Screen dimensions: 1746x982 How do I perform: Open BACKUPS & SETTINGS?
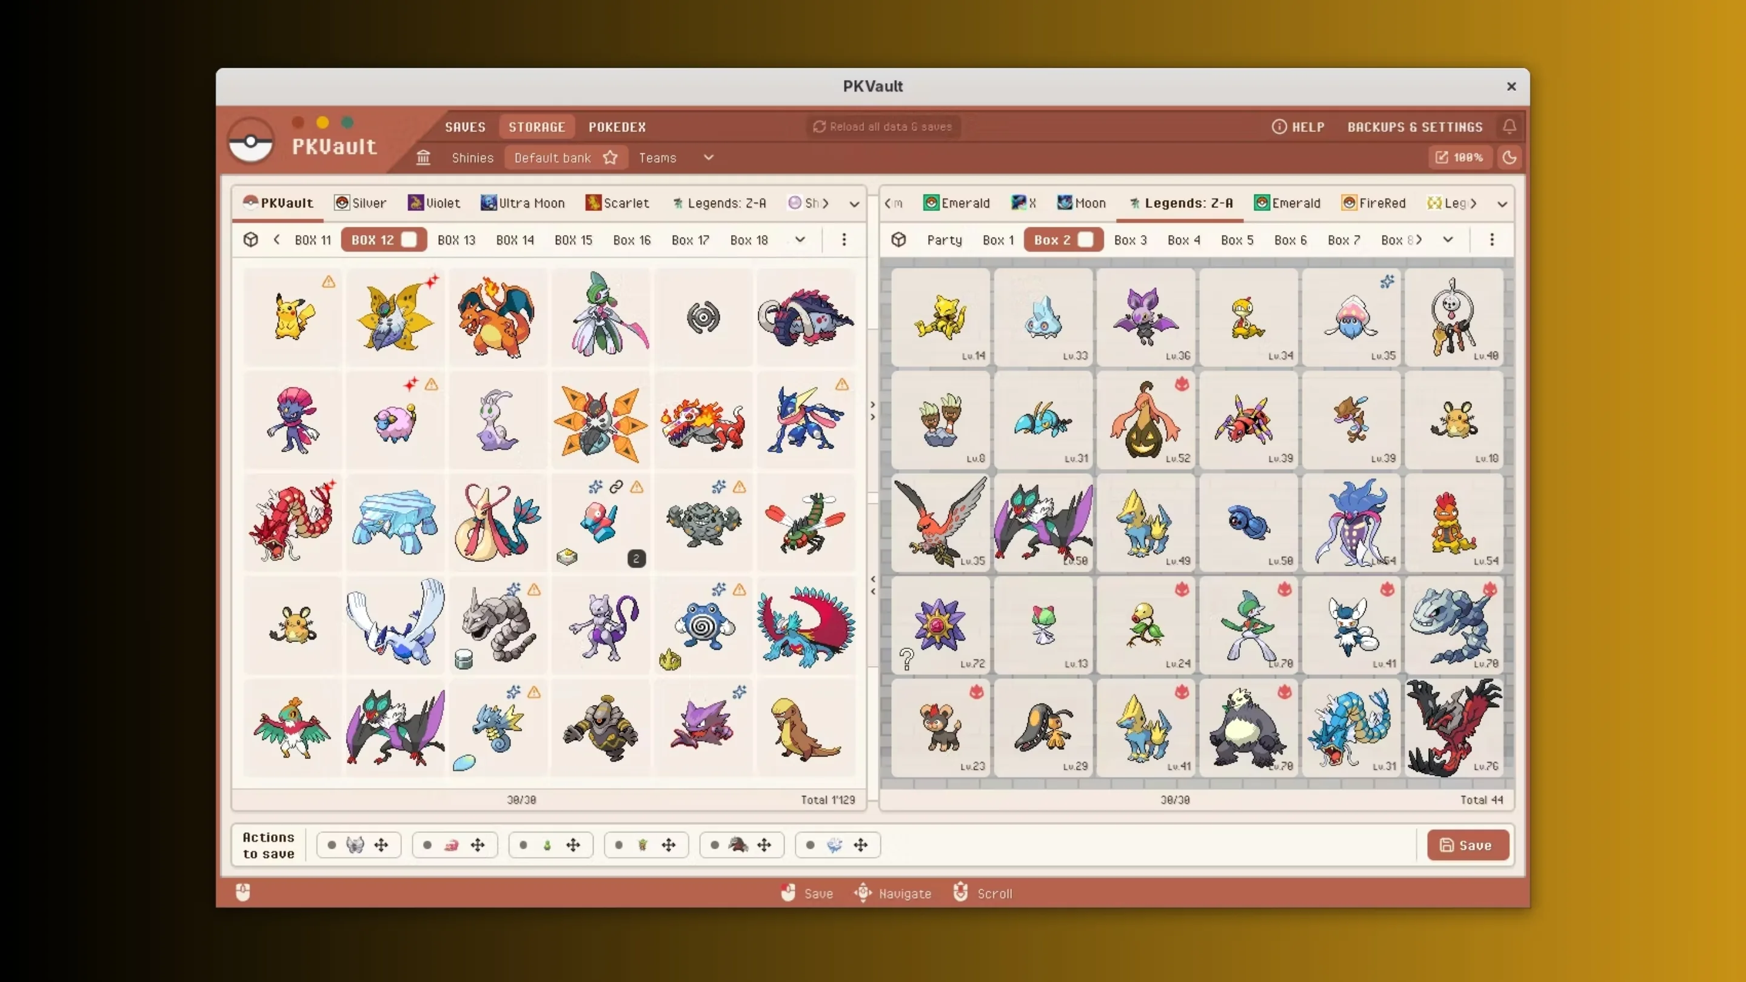coord(1414,127)
